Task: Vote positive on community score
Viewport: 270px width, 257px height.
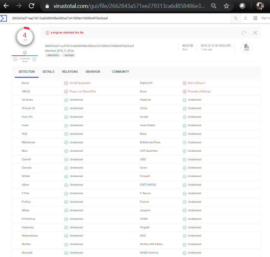Action: 34,59
